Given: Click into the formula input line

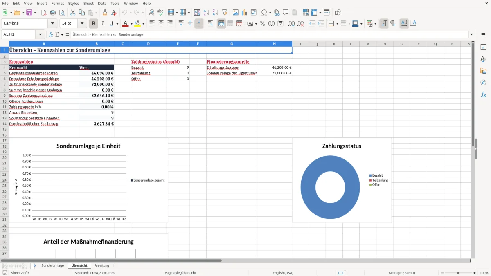Looking at the screenshot, I should [269, 35].
